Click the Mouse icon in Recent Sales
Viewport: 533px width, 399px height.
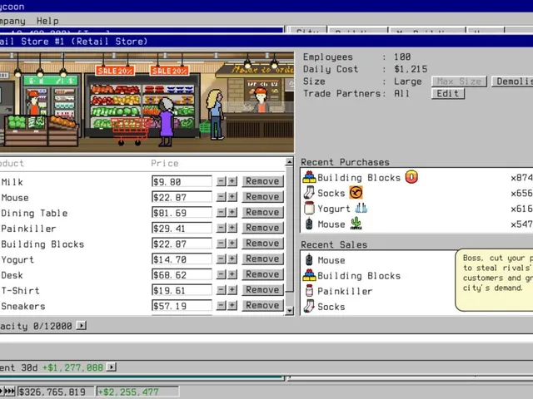click(309, 259)
